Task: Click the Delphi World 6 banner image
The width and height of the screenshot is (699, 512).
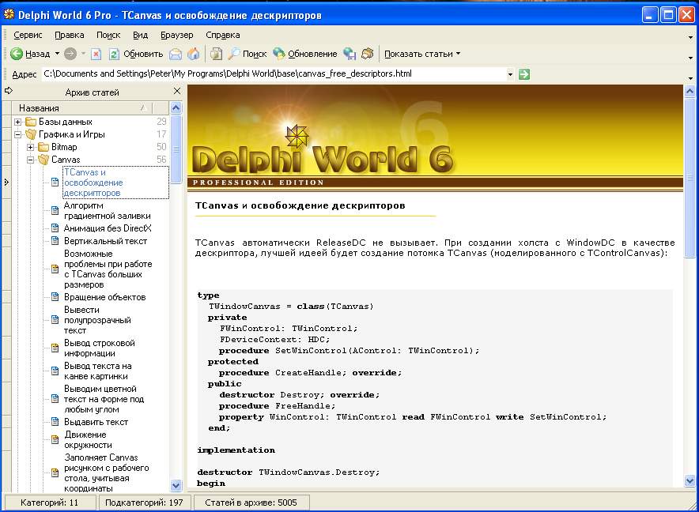Action: click(435, 137)
